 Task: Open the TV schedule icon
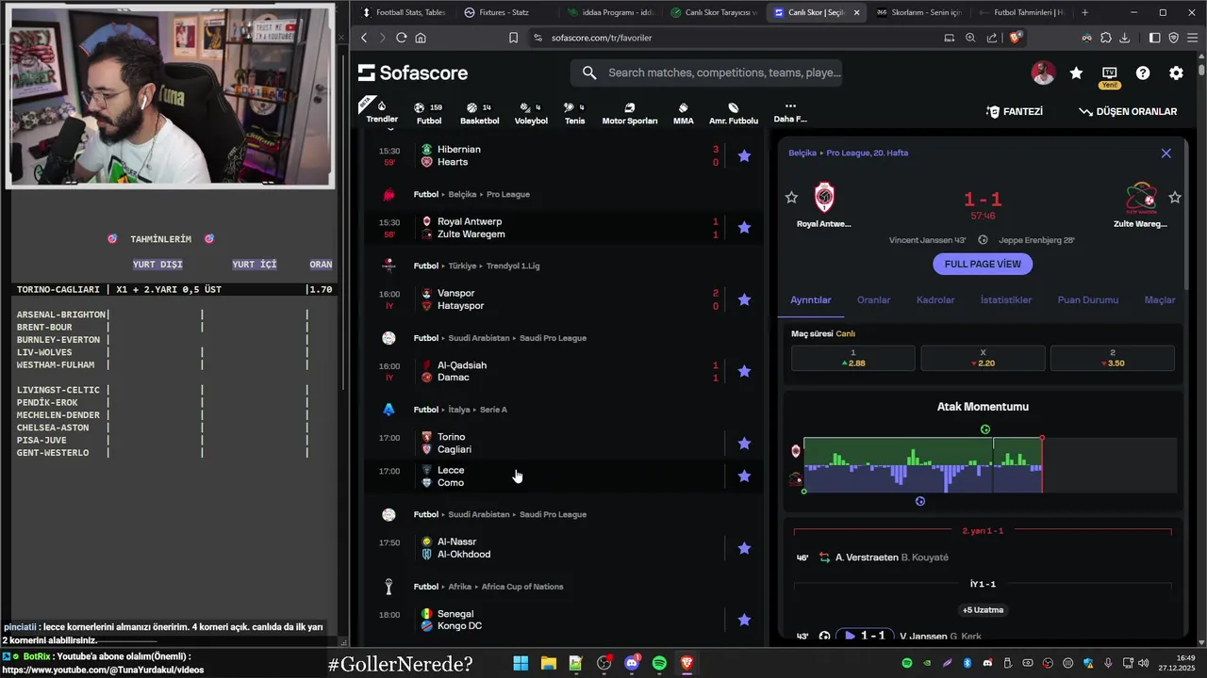pyautogui.click(x=1109, y=73)
